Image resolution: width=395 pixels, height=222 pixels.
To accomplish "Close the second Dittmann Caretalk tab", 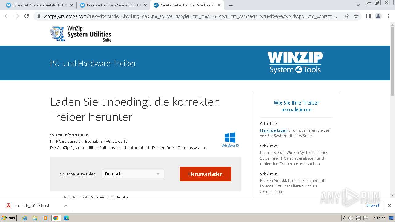I will tap(145, 5).
